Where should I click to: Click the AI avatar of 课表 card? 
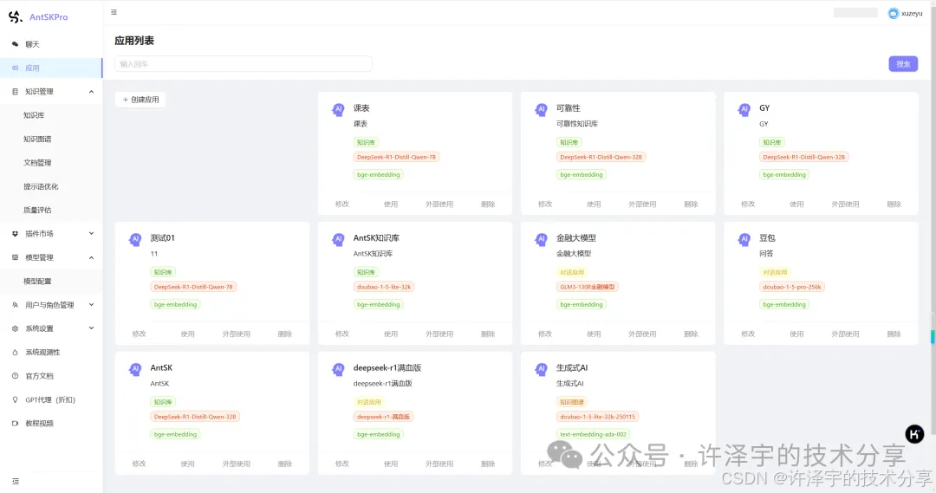(339, 110)
